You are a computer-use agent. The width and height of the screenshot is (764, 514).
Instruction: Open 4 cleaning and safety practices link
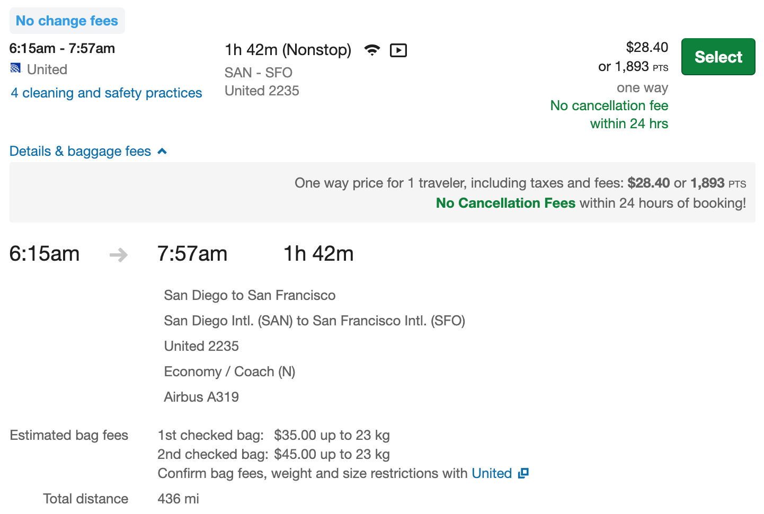(x=106, y=93)
